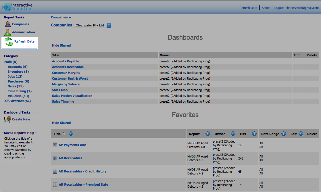
Task: Run the AR Receivables favorite
Action: [x=70, y=158]
